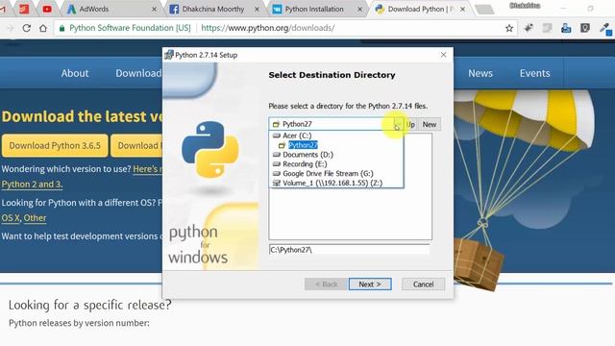Bookmark this page with the star icon
615x346 pixels.
(x=509, y=28)
